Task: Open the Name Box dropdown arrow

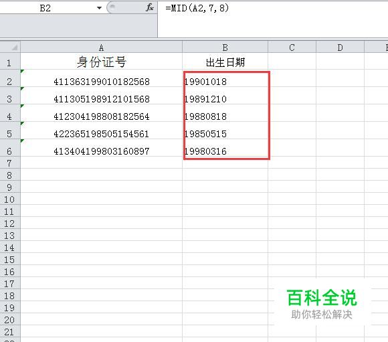Action: (x=99, y=8)
